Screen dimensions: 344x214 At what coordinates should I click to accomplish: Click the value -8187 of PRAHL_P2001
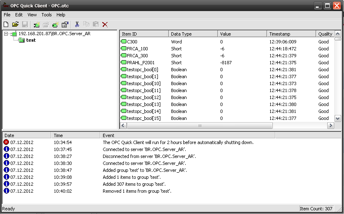click(226, 63)
